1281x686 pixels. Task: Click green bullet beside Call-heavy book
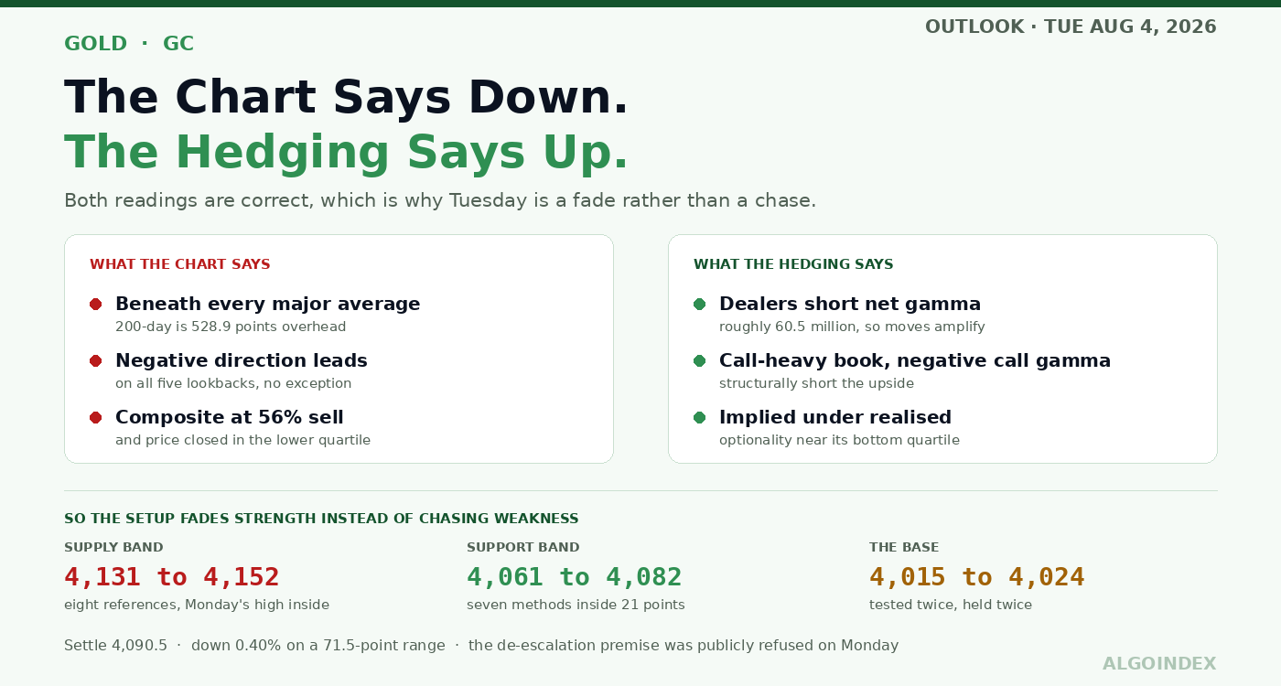point(699,361)
